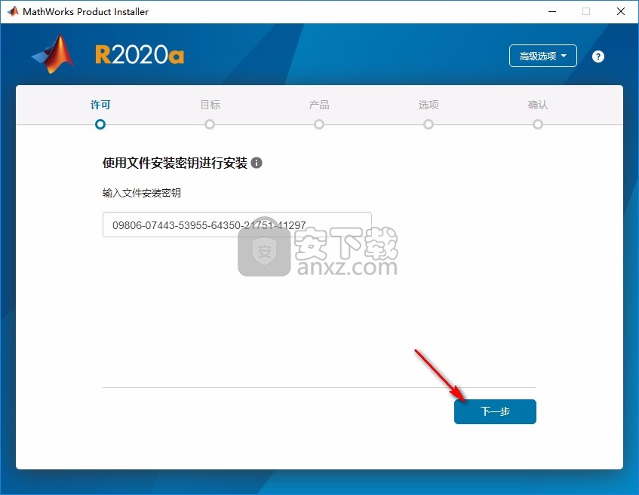
Task: Click the 下一步 button
Action: click(495, 411)
